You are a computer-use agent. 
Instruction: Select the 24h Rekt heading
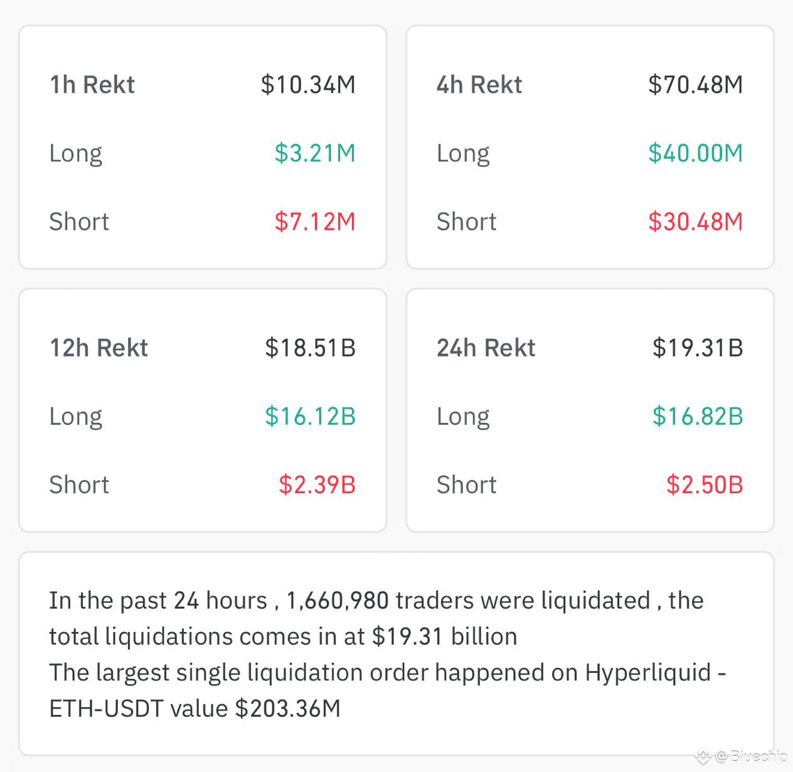coord(486,348)
